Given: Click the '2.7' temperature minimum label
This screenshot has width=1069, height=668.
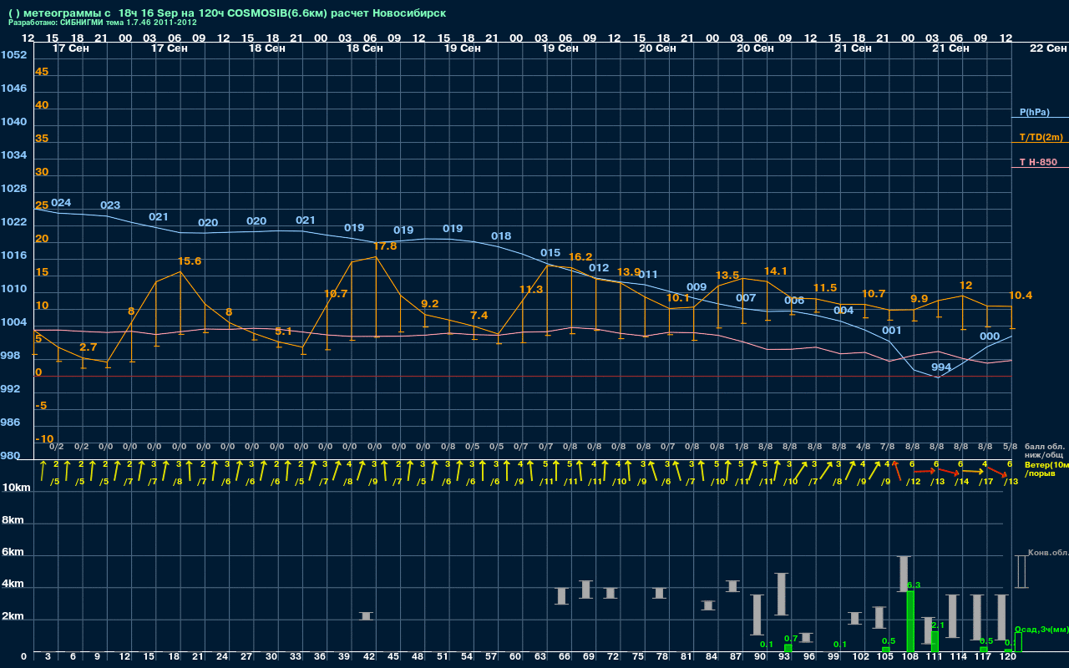Looking at the screenshot, I should (x=88, y=347).
